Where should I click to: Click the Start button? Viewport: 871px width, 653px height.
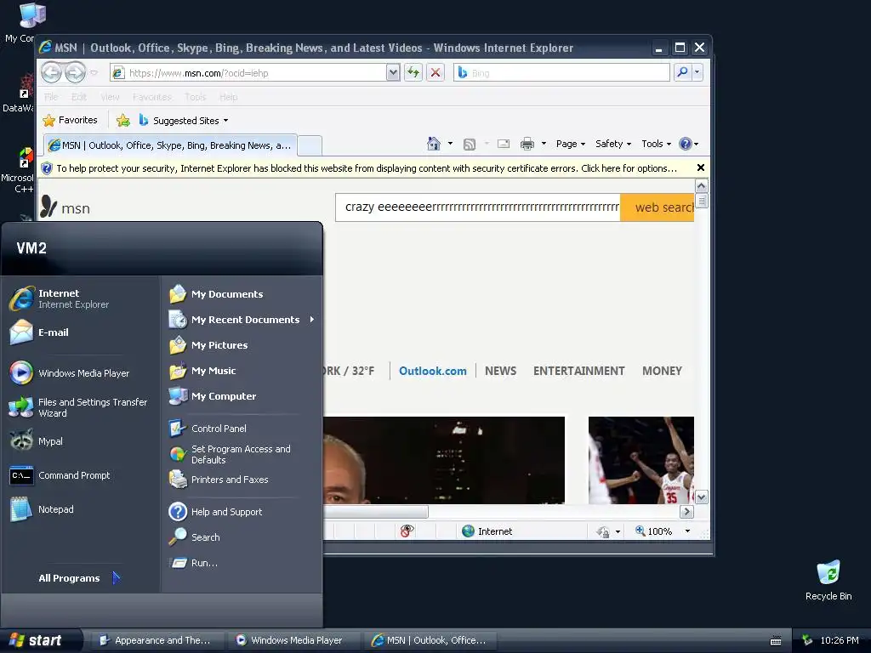pyautogui.click(x=40, y=640)
